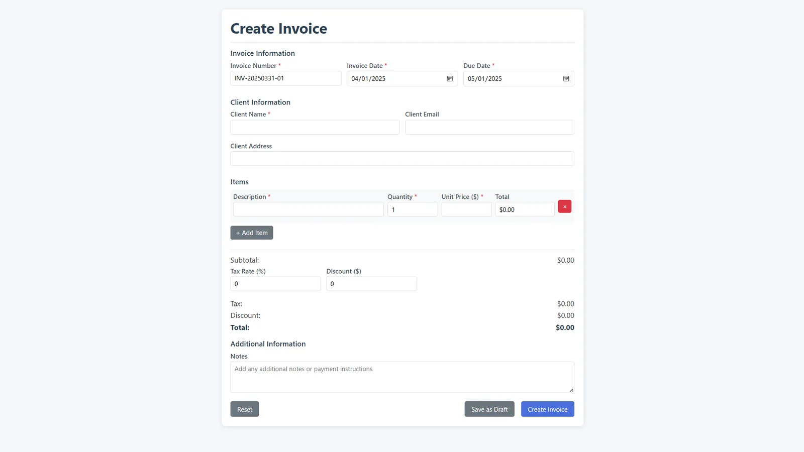Click the bold Total amount $0.00
Viewport: 804px width, 452px height.
[x=565, y=327]
